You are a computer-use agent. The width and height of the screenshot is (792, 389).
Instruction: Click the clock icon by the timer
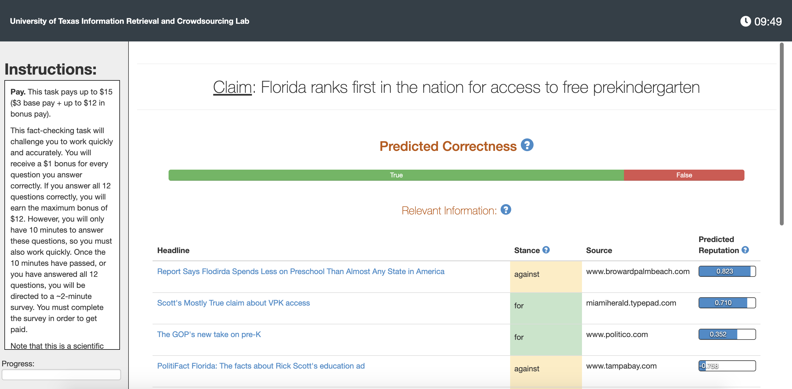pyautogui.click(x=745, y=21)
